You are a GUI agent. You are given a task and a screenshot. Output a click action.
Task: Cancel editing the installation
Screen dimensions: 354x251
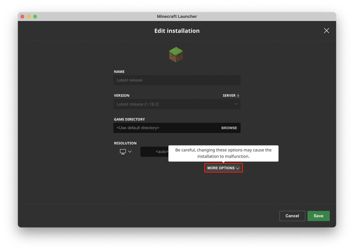[292, 216]
